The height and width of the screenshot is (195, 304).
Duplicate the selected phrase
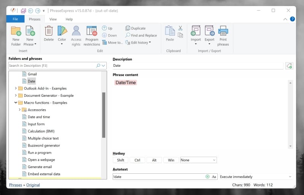click(135, 28)
